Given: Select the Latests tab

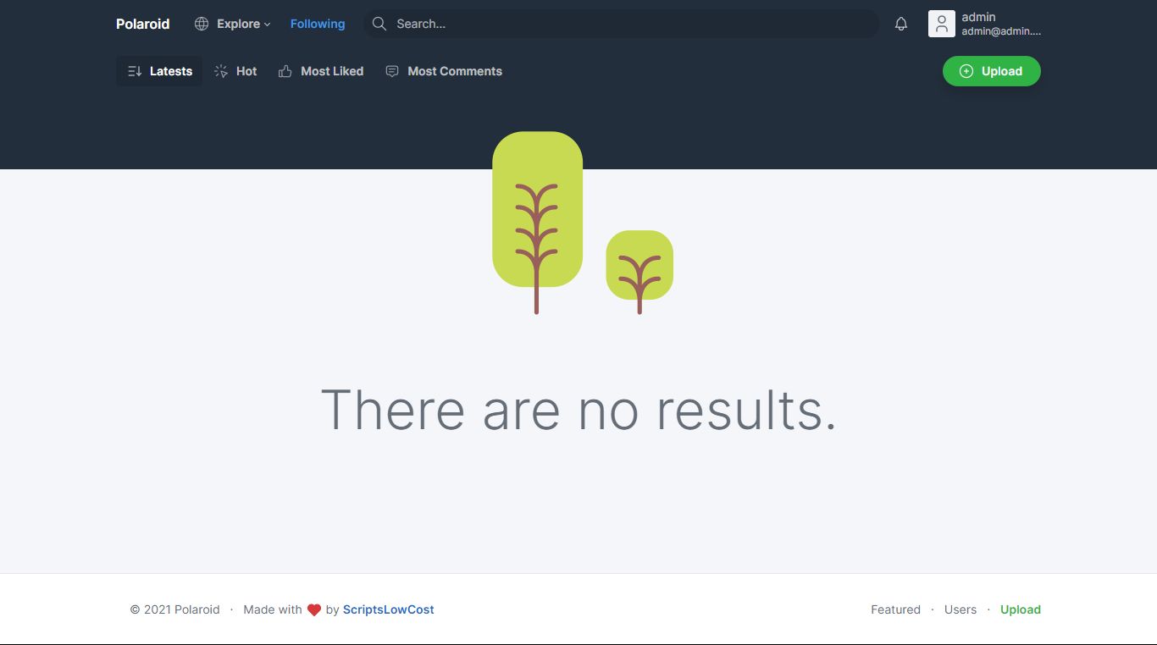Looking at the screenshot, I should (x=159, y=71).
